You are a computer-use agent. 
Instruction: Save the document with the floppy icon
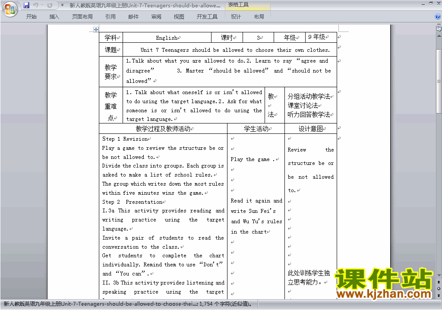coord(26,5)
